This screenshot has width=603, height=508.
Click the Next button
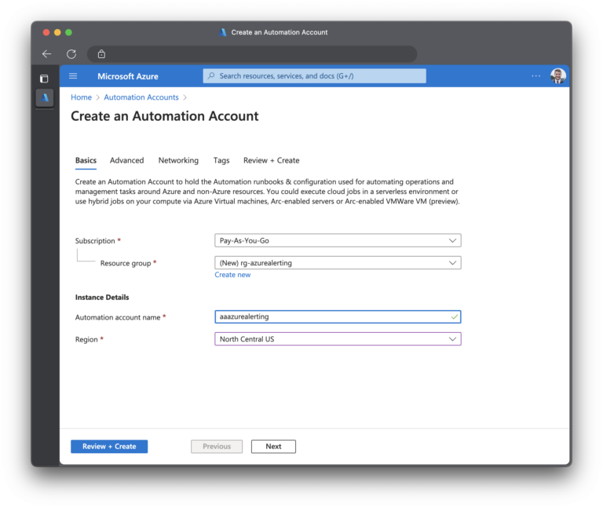tap(273, 447)
